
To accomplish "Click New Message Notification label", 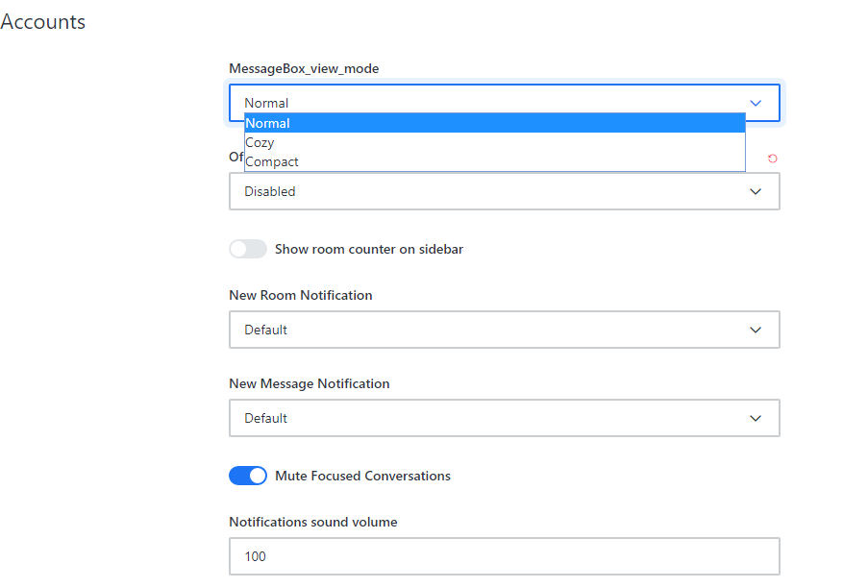I will point(310,383).
